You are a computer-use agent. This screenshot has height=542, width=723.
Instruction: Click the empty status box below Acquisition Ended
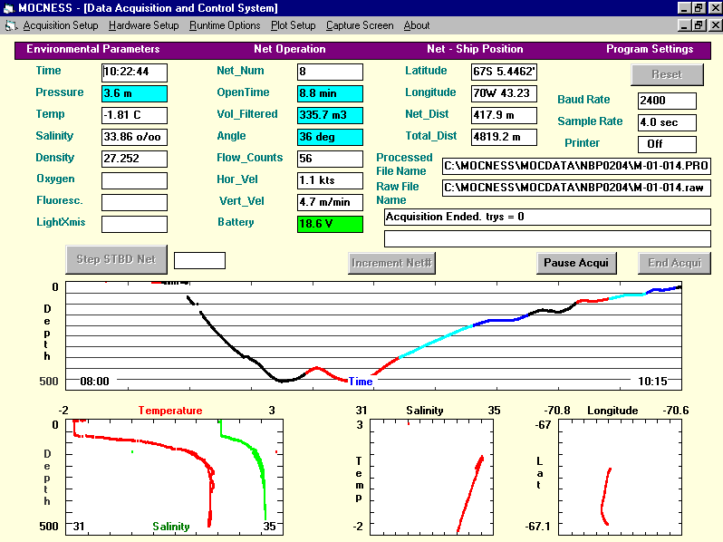547,238
